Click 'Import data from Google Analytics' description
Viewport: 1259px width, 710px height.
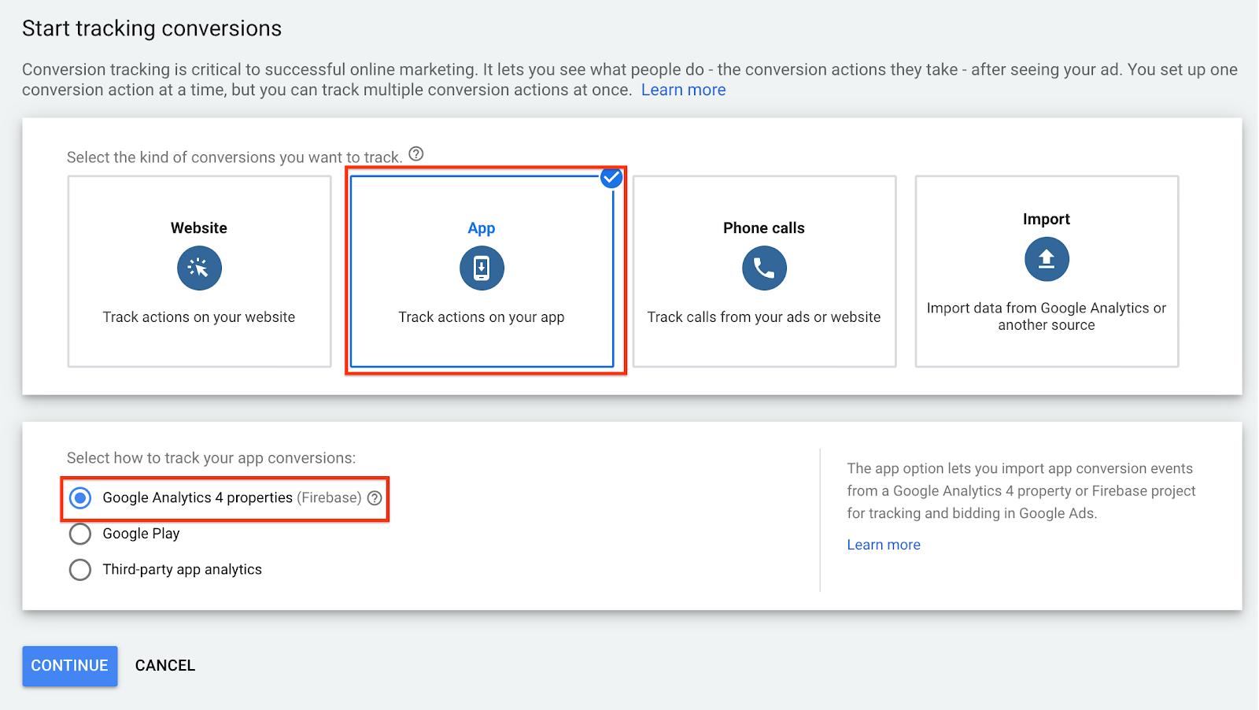[1047, 316]
